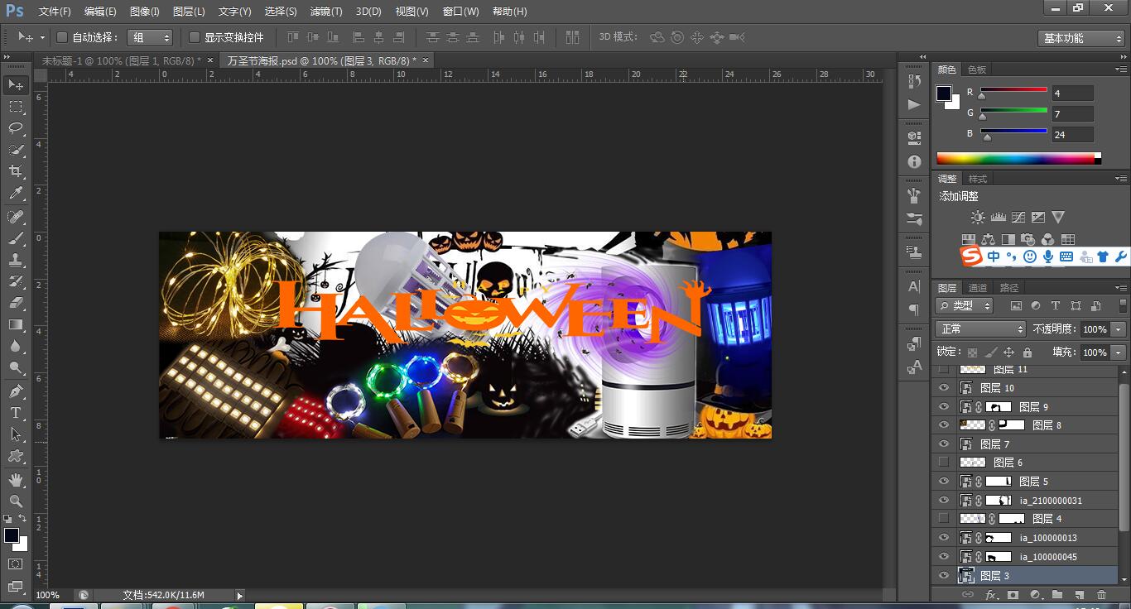Open the opacity 不透明度 slider arrow
1131x609 pixels.
[x=1119, y=329]
